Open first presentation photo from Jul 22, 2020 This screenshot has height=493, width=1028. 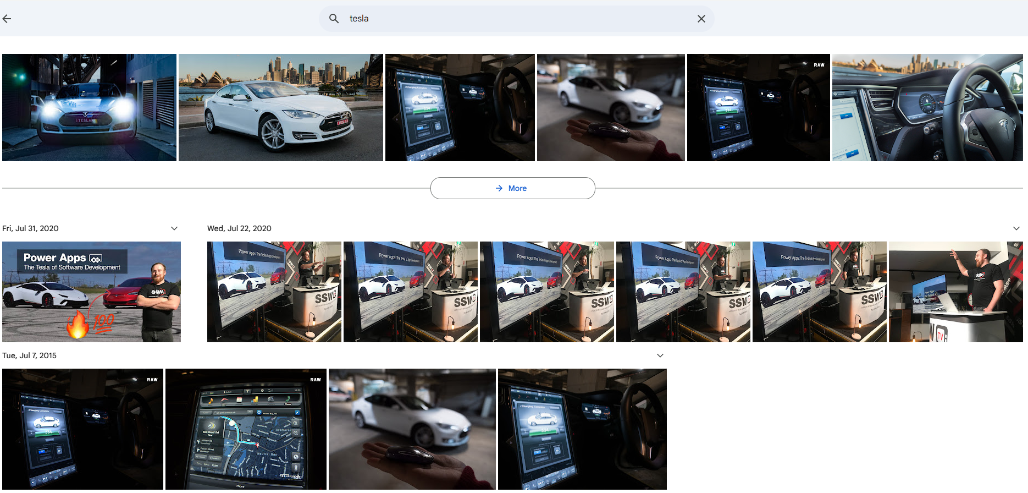274,292
